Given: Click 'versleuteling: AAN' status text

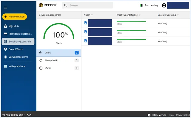Looking at the screenshot, I should (x=17, y=115).
